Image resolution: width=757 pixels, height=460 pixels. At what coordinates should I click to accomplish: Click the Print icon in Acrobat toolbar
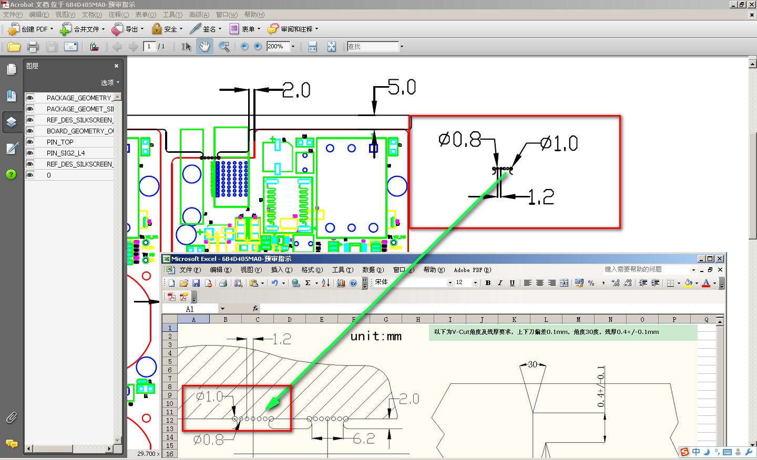[x=33, y=47]
